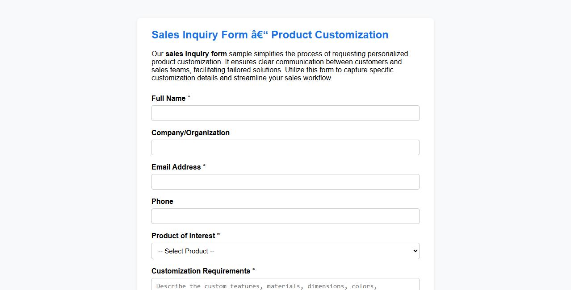Click the Email Address input field

click(285, 182)
